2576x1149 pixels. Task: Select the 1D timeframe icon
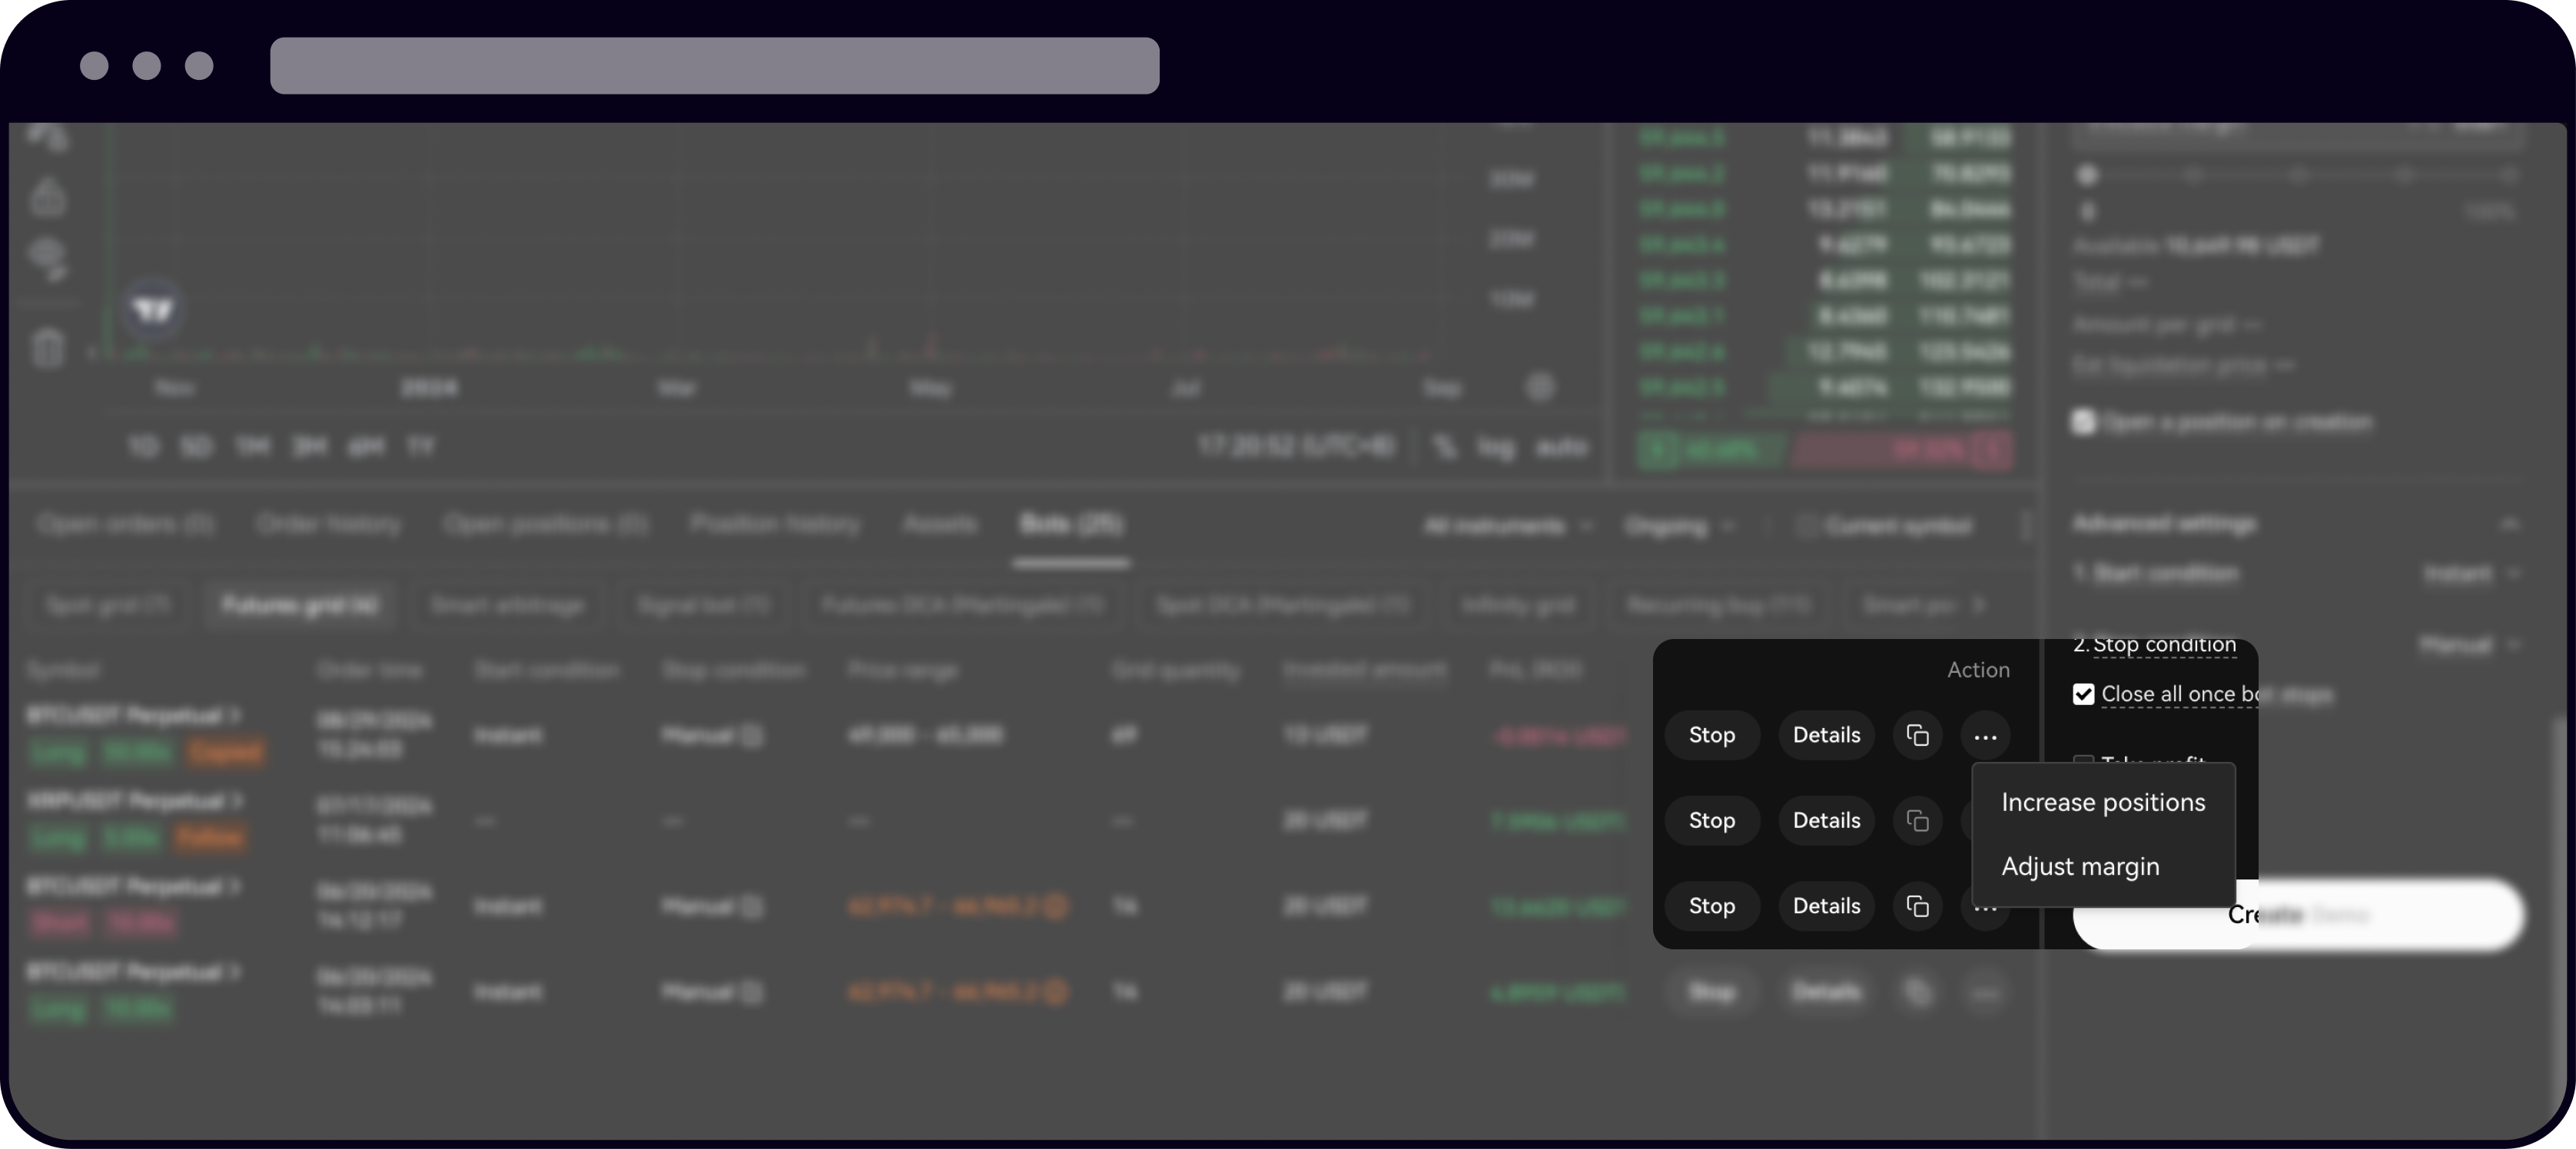click(x=142, y=446)
